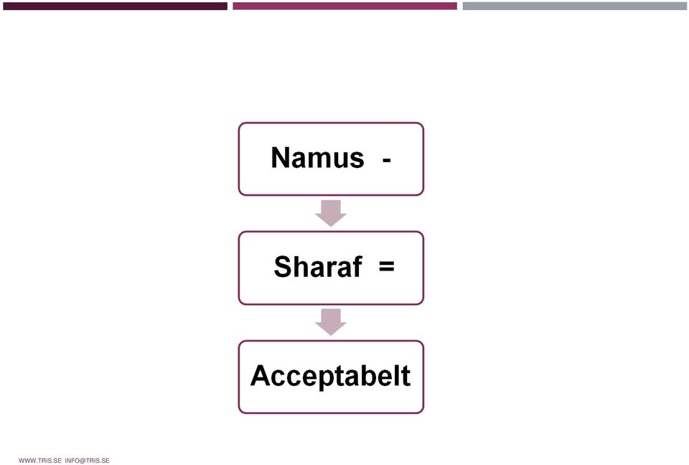Click the word Namus
The height and width of the screenshot is (465, 689).
(318, 157)
